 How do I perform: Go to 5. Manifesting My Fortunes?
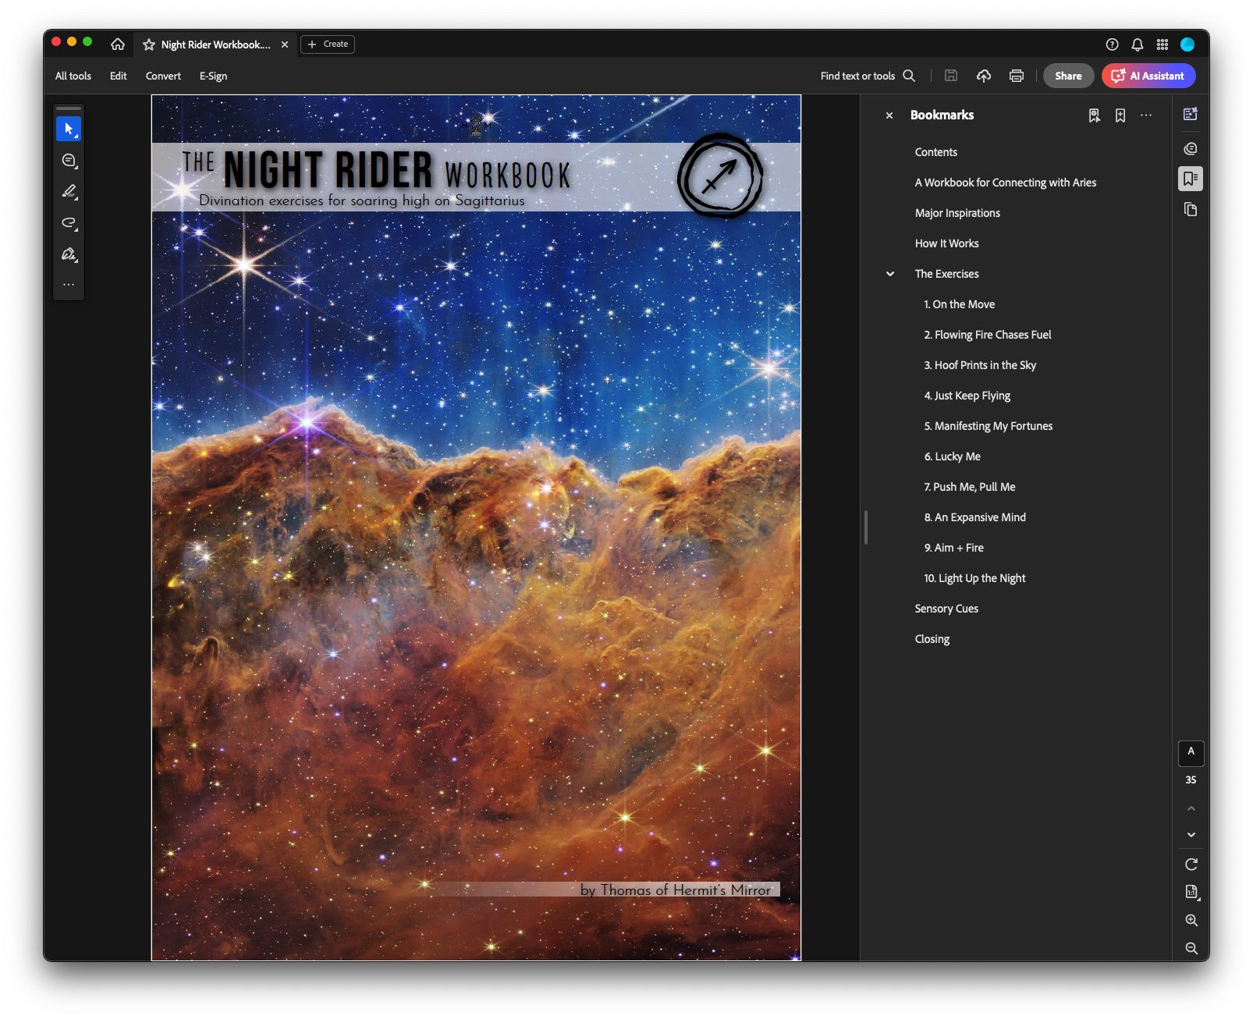pos(989,426)
